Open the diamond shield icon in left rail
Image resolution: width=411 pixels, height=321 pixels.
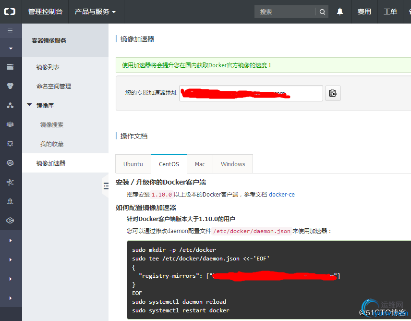tap(10, 86)
